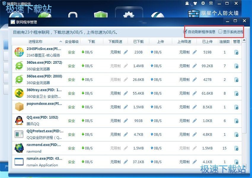Open dropdown menu icon in firewall title bar
This screenshot has height=178, width=252.
(x=211, y=3)
